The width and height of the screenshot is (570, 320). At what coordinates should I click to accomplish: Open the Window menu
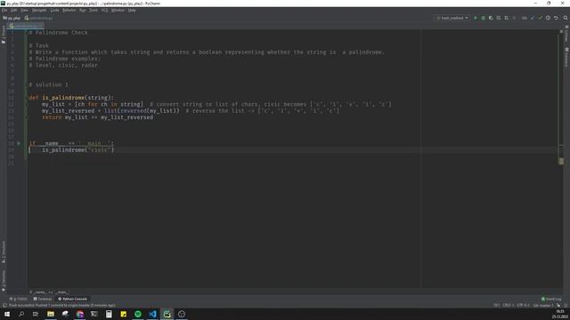point(118,11)
